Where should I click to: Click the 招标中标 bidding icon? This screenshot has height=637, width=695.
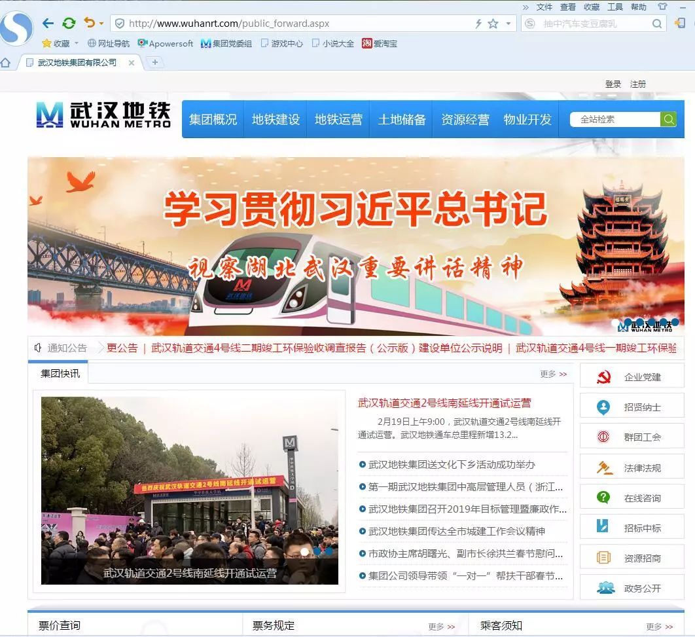602,527
